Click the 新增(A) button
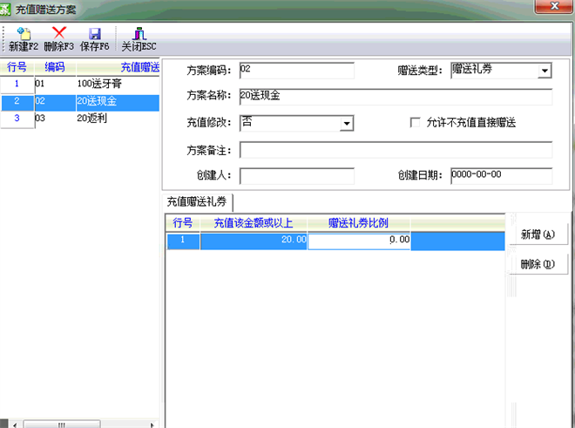Viewport: 575px width, 428px height. pos(538,234)
